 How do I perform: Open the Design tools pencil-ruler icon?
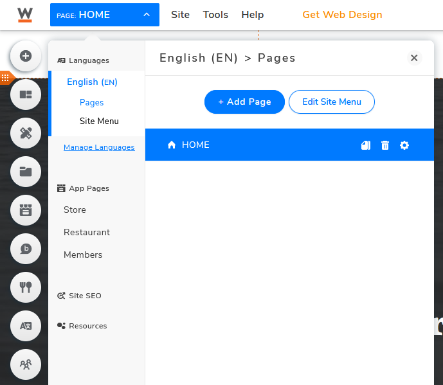click(x=26, y=133)
